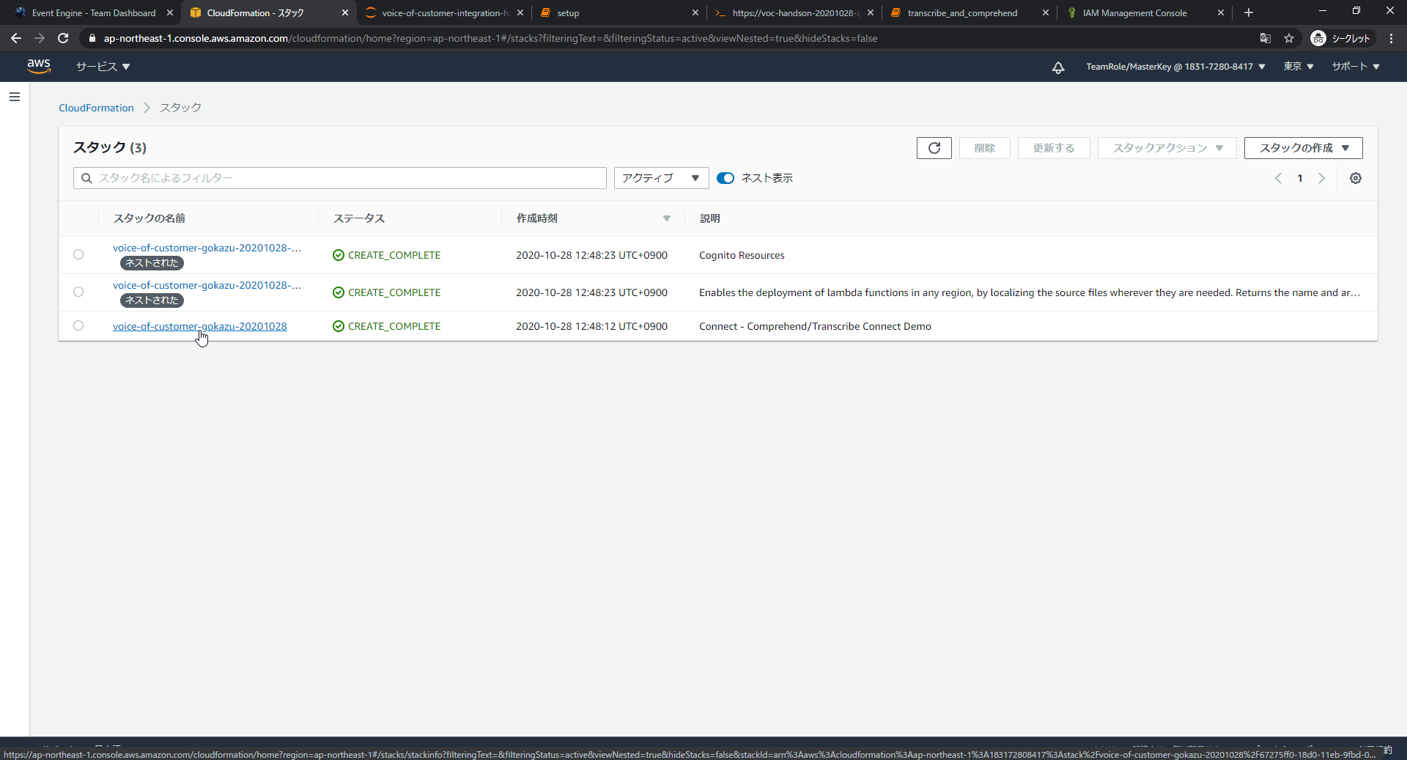Click the stack name column header
This screenshot has width=1407, height=760.
coord(149,218)
